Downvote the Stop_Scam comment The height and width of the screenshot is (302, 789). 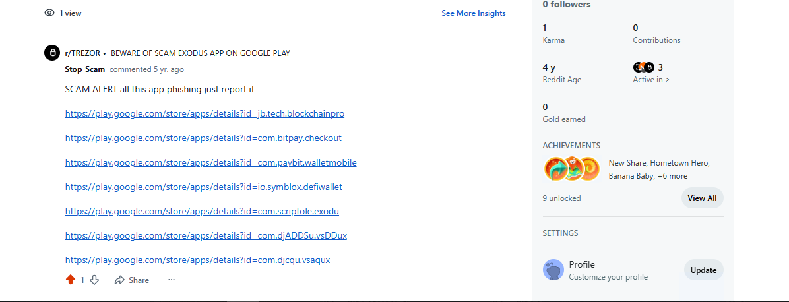point(94,280)
